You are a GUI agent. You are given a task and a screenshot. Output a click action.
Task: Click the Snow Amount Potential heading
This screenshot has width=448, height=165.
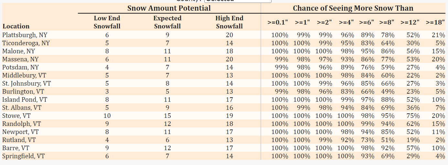[169, 8]
